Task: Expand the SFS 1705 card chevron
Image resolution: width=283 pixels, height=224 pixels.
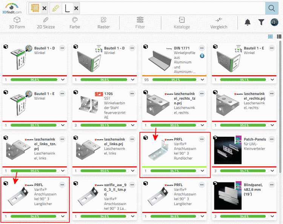Action: pos(133,125)
